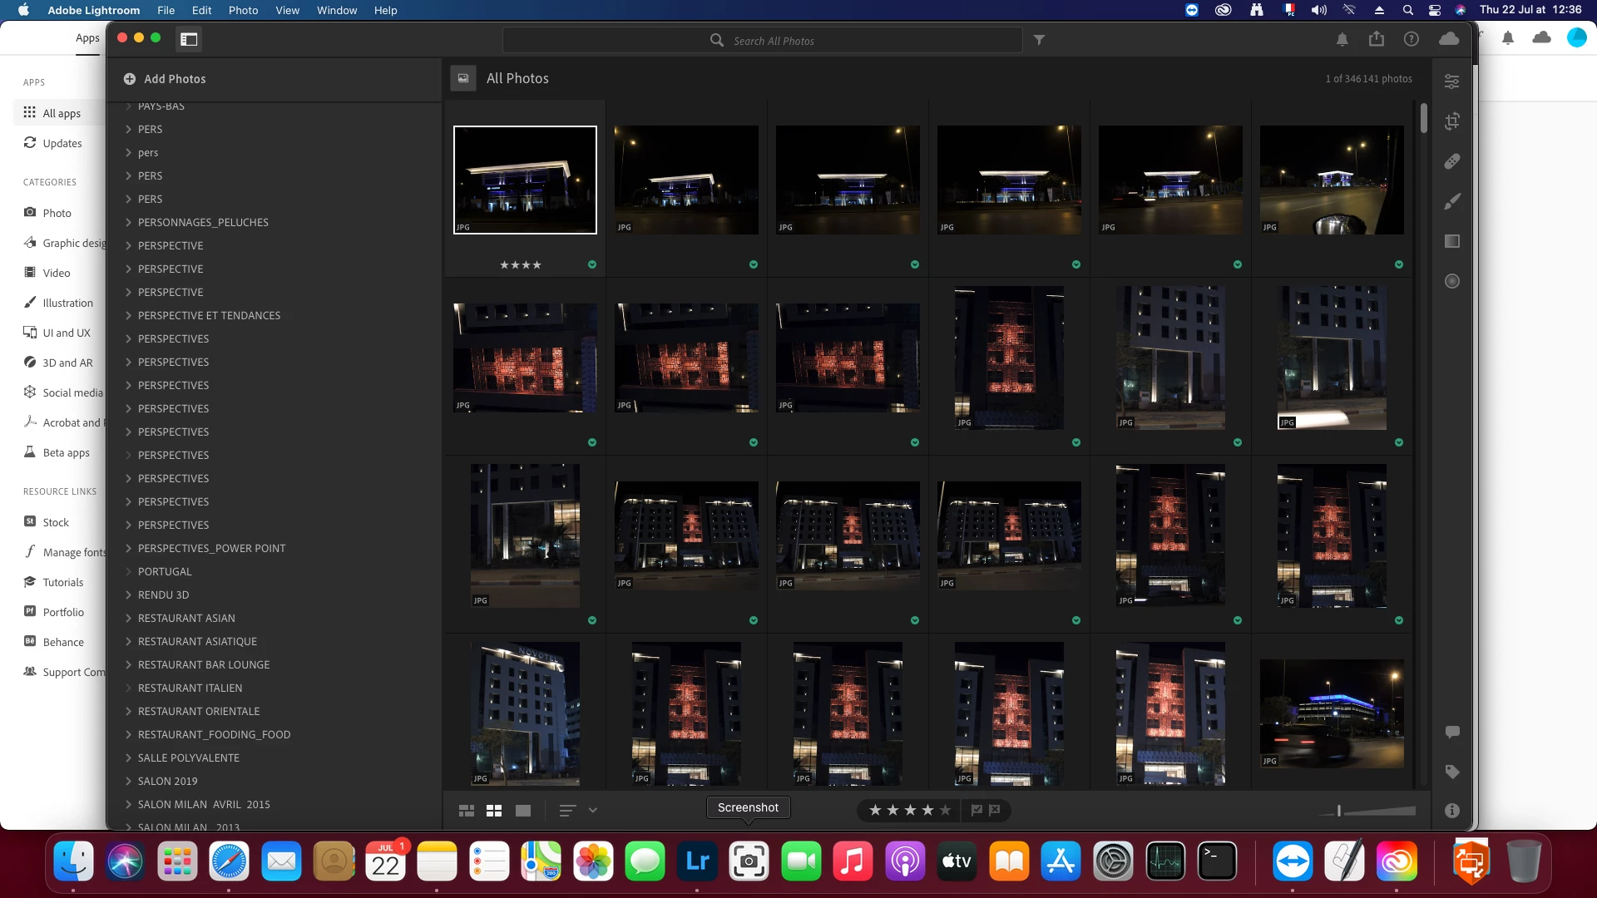The width and height of the screenshot is (1597, 898).
Task: Open the filter funnel next to search
Action: point(1039,40)
